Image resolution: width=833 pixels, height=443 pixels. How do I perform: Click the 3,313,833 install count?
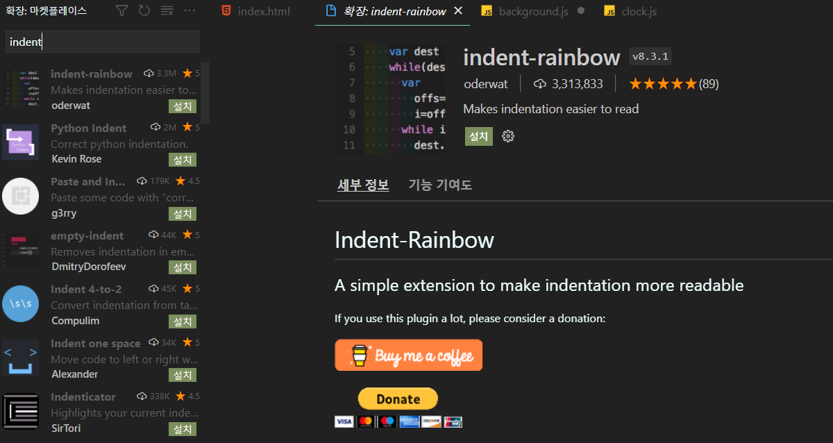tap(569, 84)
